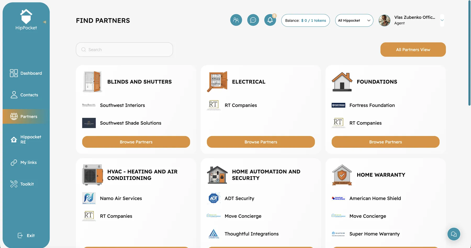Screen dimensions: 471x248
Task: Click the ADT Security logo
Action: tap(214, 198)
